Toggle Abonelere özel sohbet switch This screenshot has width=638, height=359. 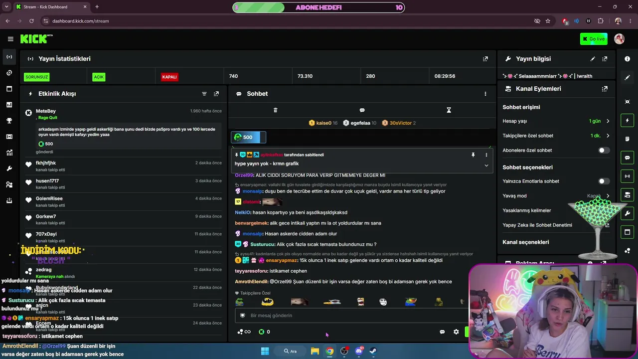click(604, 150)
